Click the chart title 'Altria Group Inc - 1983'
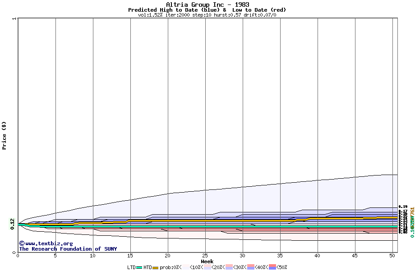 pos(207,4)
